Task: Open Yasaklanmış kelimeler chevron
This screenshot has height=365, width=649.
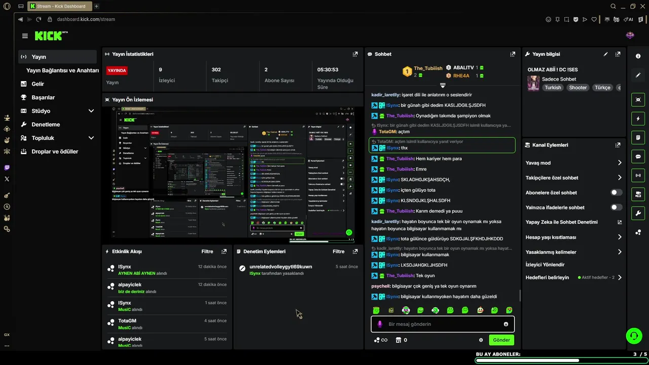Action: (620, 252)
